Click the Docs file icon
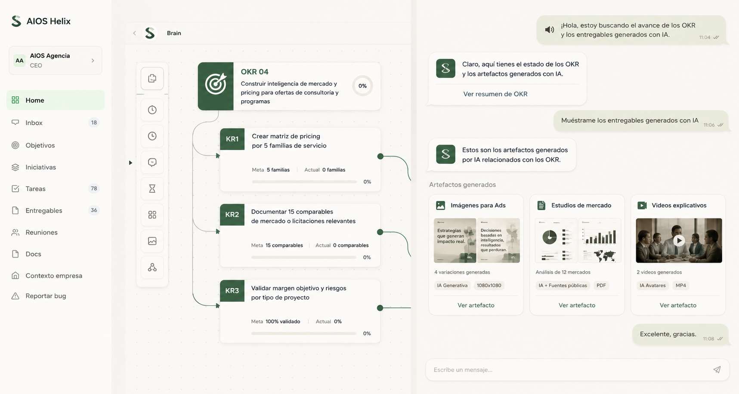 [x=15, y=254]
